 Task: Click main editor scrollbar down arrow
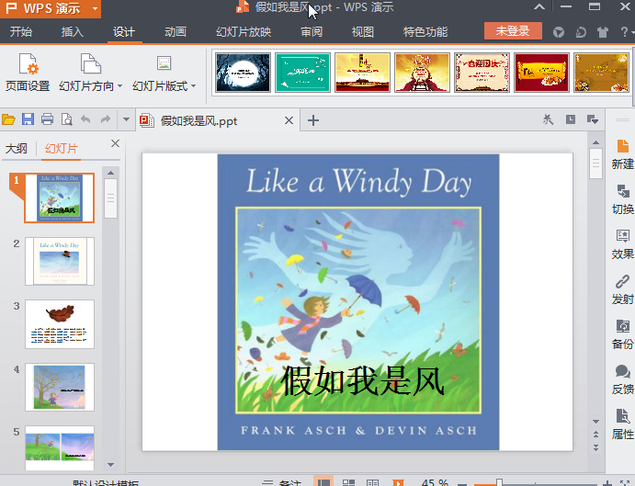tap(595, 422)
